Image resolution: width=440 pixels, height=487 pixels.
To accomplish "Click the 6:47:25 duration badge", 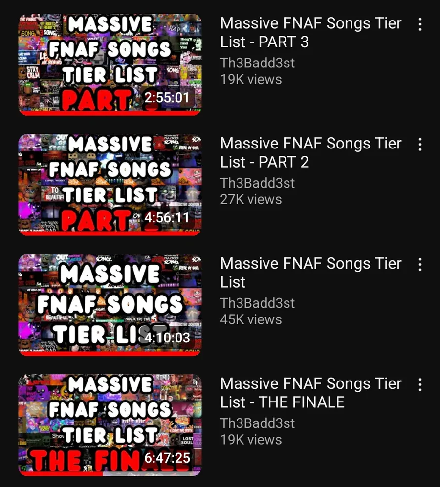I will coord(167,458).
